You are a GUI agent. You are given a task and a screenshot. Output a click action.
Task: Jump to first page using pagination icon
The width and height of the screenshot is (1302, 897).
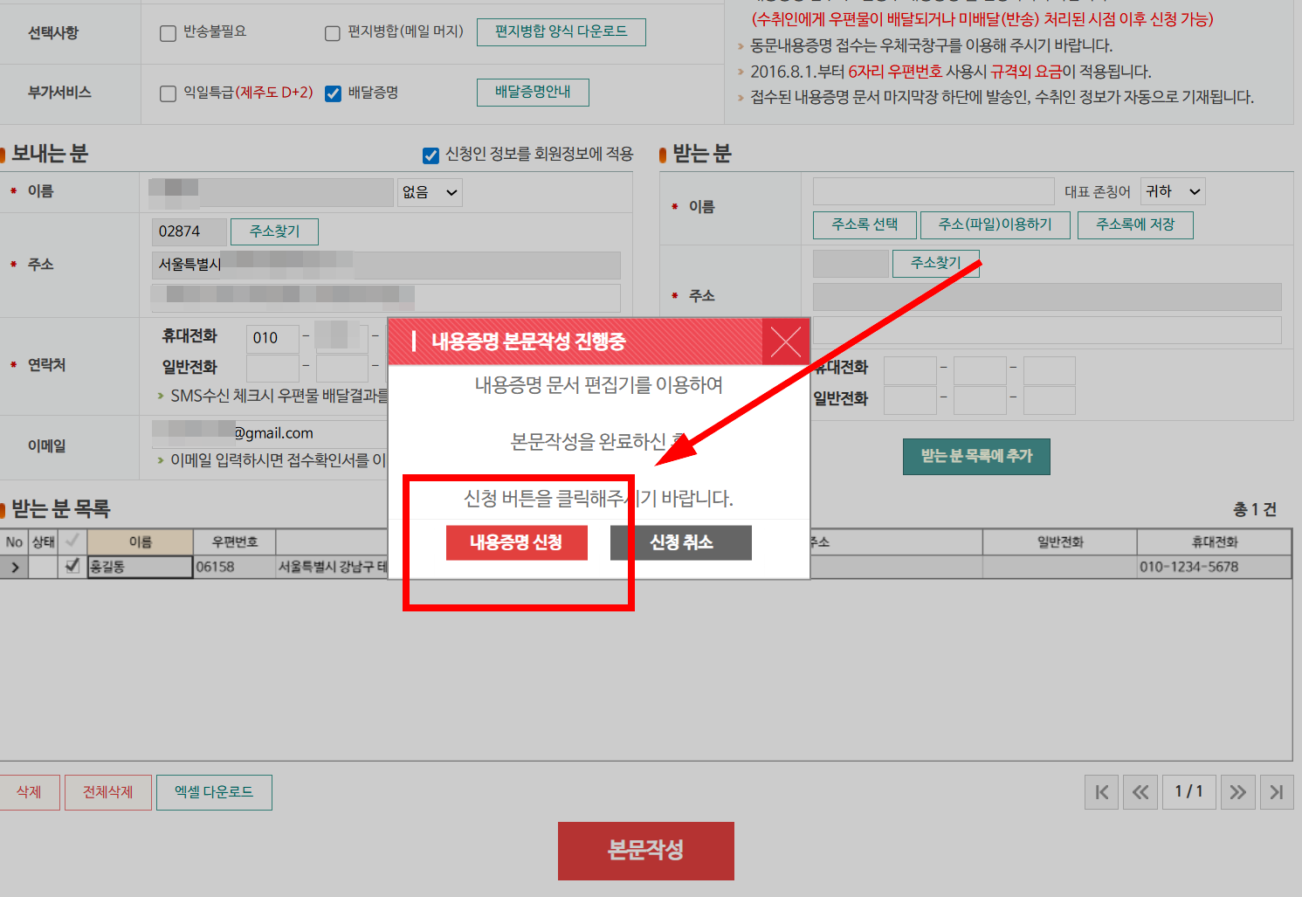tap(1101, 792)
